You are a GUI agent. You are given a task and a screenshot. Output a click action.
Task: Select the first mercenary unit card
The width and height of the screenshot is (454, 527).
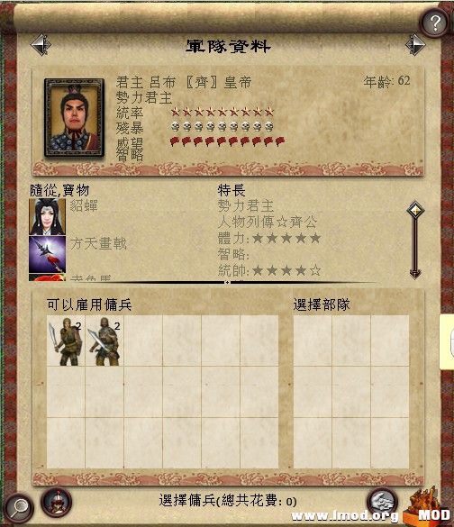[66, 341]
